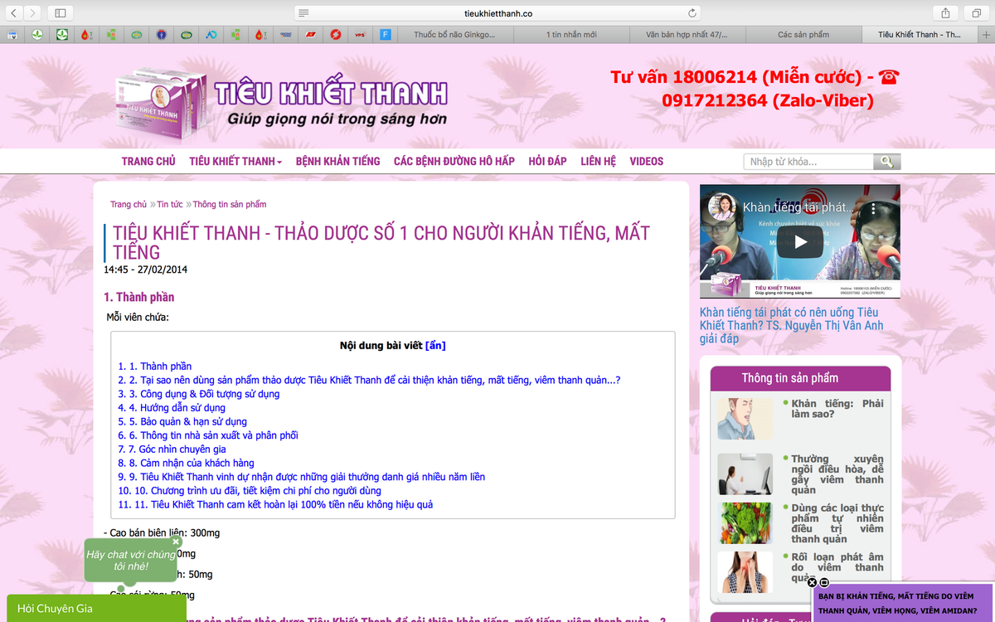Viewport: 995px width, 622px height.
Task: Minimize the purple popup banner
Action: click(823, 583)
